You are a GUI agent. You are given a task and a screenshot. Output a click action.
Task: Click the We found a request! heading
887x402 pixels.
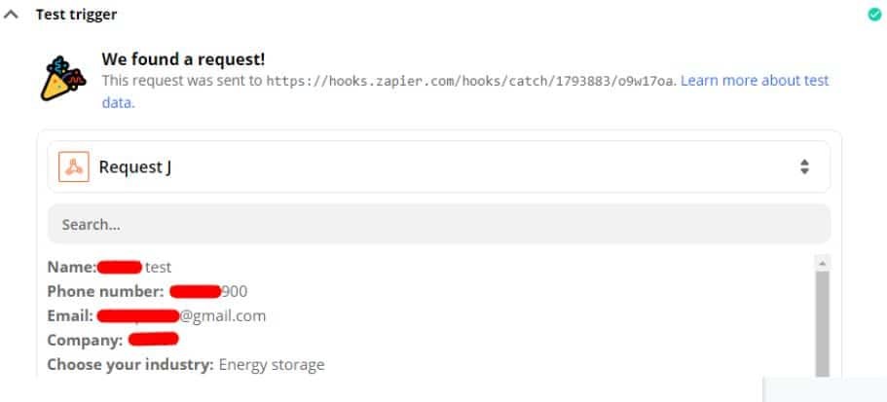[183, 58]
